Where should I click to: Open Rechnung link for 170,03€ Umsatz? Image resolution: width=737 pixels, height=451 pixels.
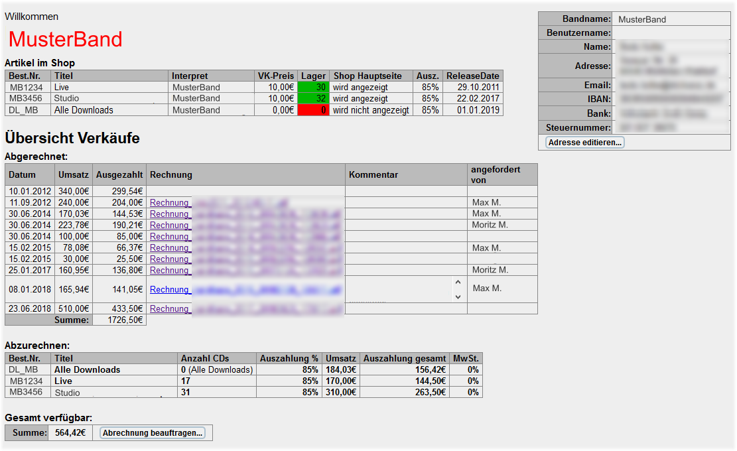click(170, 214)
